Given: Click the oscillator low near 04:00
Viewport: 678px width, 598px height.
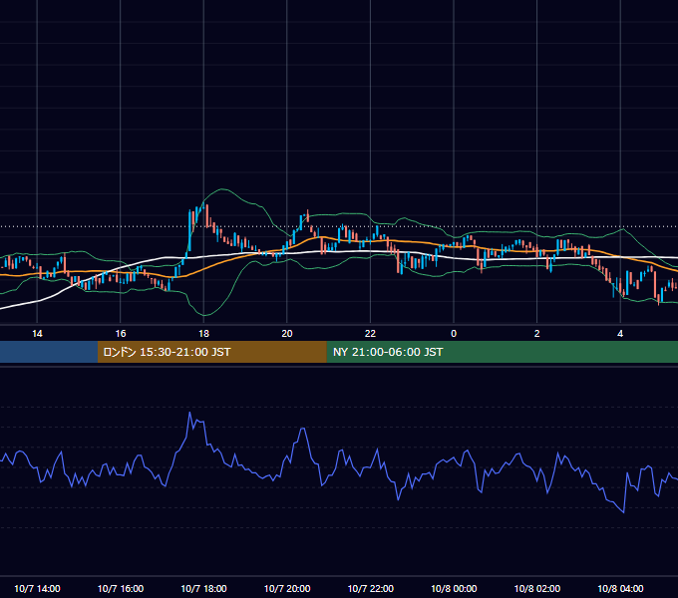Looking at the screenshot, I should (623, 512).
